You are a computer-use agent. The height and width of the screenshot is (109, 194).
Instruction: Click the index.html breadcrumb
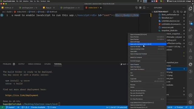(20, 12)
